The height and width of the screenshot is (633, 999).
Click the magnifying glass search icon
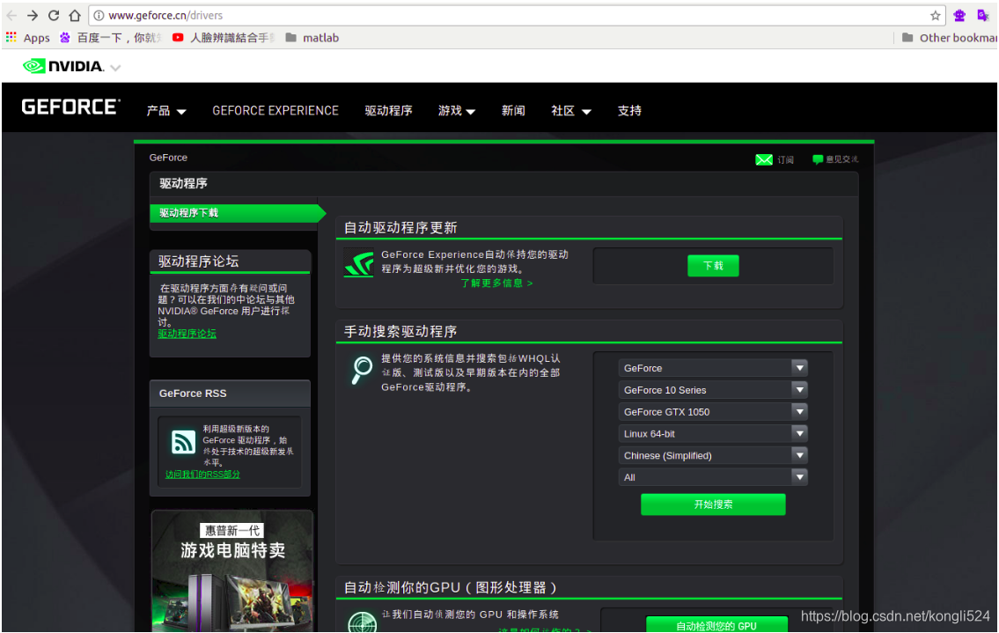click(362, 370)
